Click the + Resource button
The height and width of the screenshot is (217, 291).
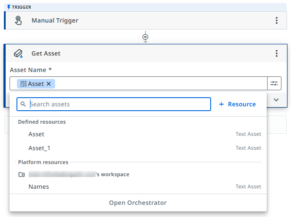click(x=237, y=104)
